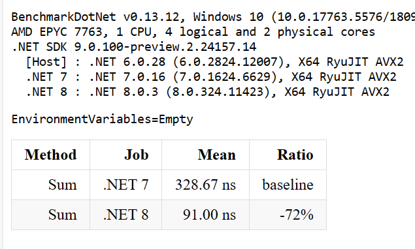415x249 pixels.
Task: Click the .NET 7 job cell
Action: click(x=125, y=184)
